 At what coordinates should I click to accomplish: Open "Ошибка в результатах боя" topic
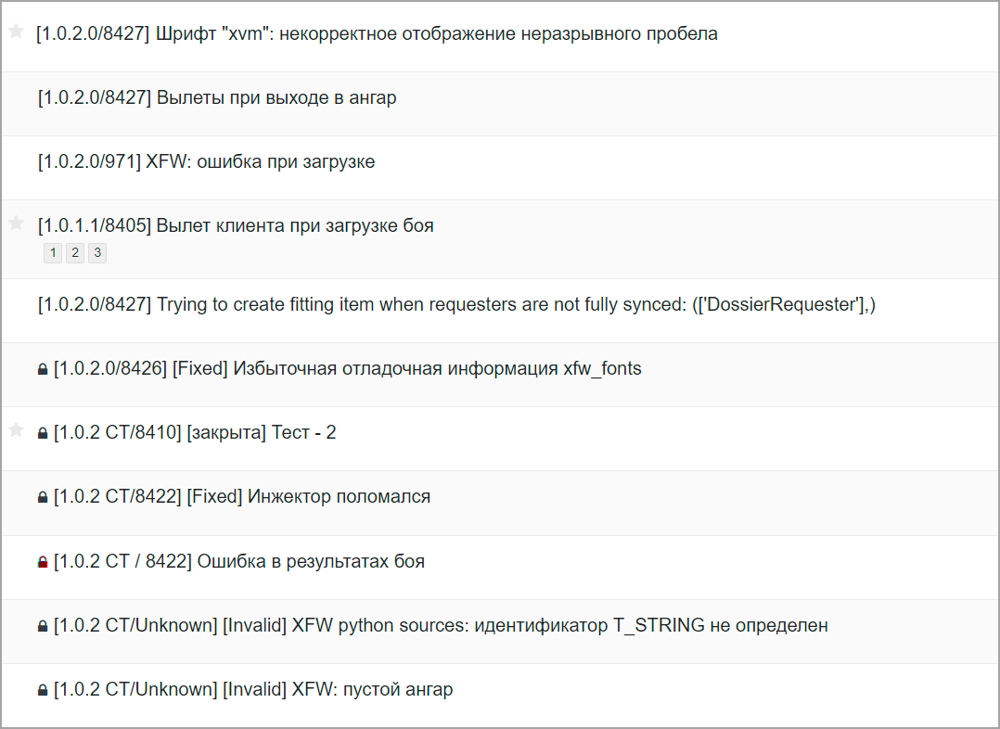237,560
